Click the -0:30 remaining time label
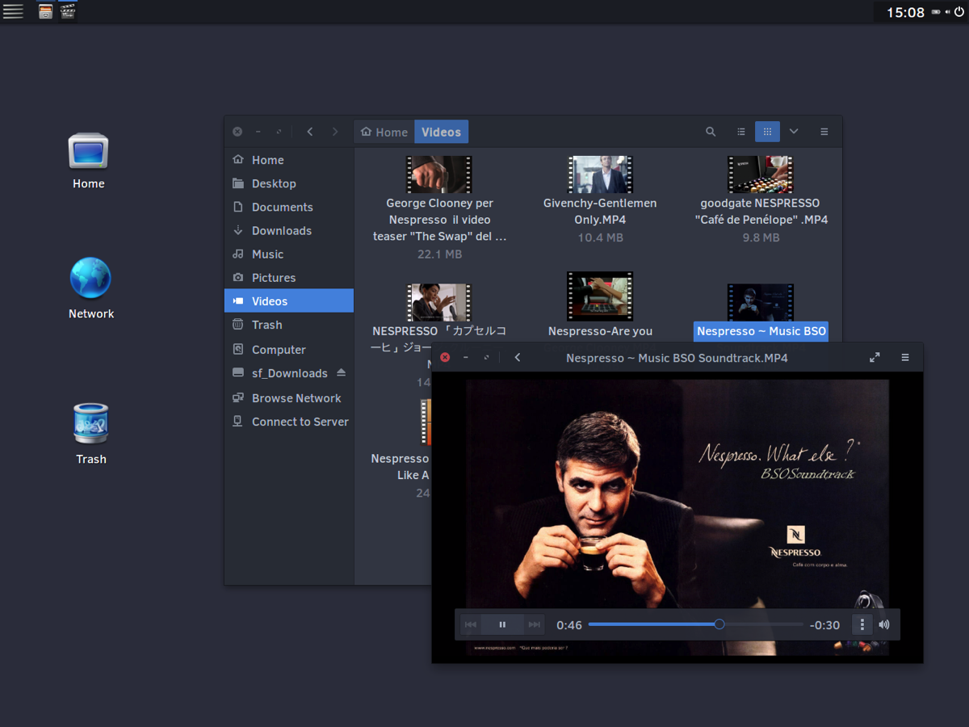The width and height of the screenshot is (969, 727). pos(825,624)
